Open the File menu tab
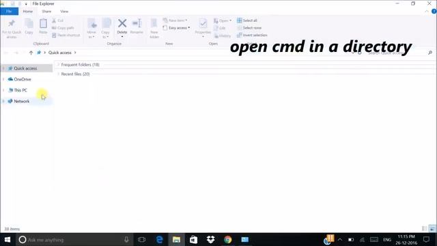Viewport: 437px width, 246px height. [x=9, y=12]
